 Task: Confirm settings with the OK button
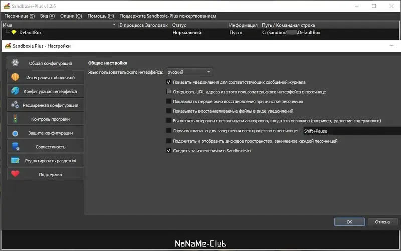click(349, 222)
